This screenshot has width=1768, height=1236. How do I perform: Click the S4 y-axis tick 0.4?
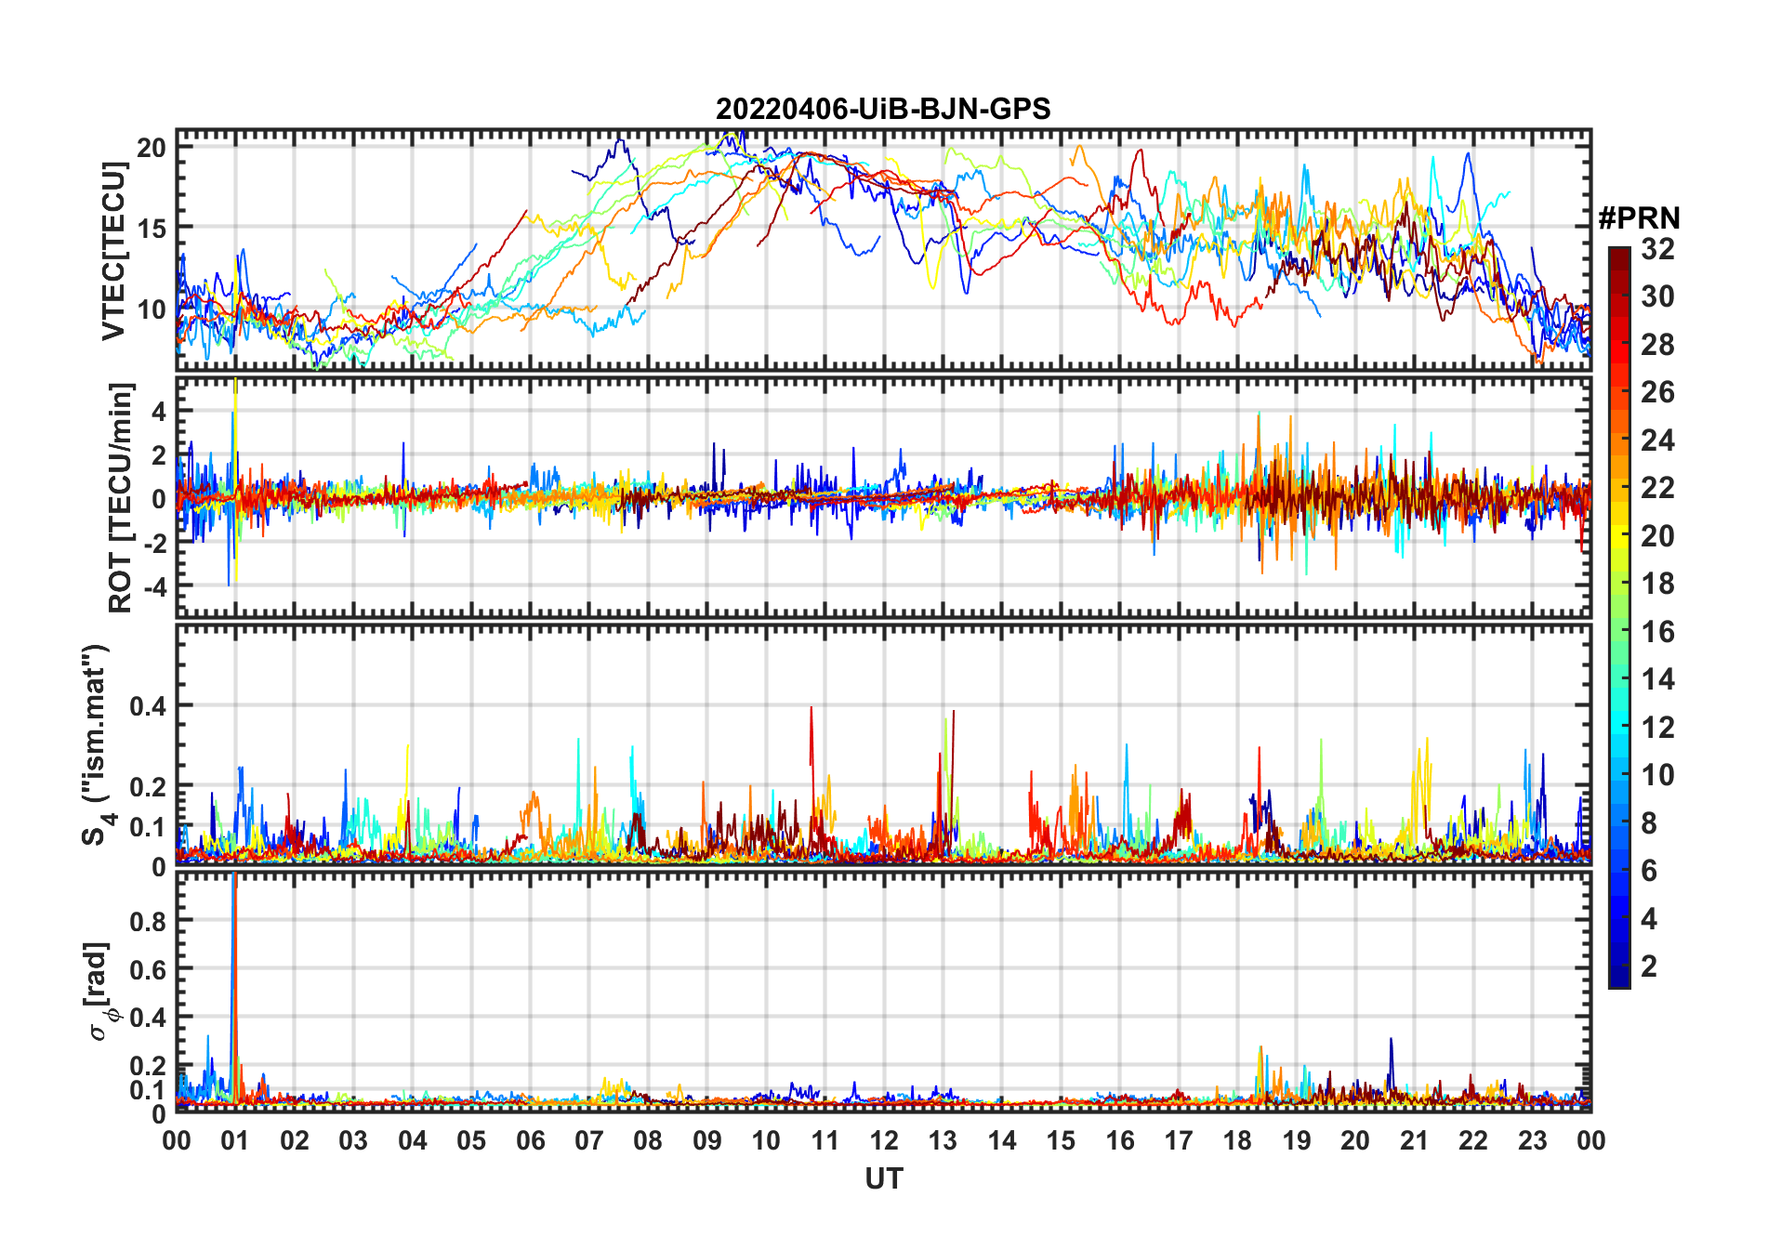tap(148, 706)
